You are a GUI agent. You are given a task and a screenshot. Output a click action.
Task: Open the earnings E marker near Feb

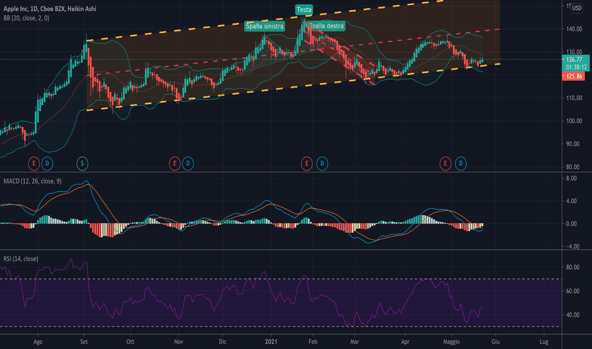[x=307, y=163]
